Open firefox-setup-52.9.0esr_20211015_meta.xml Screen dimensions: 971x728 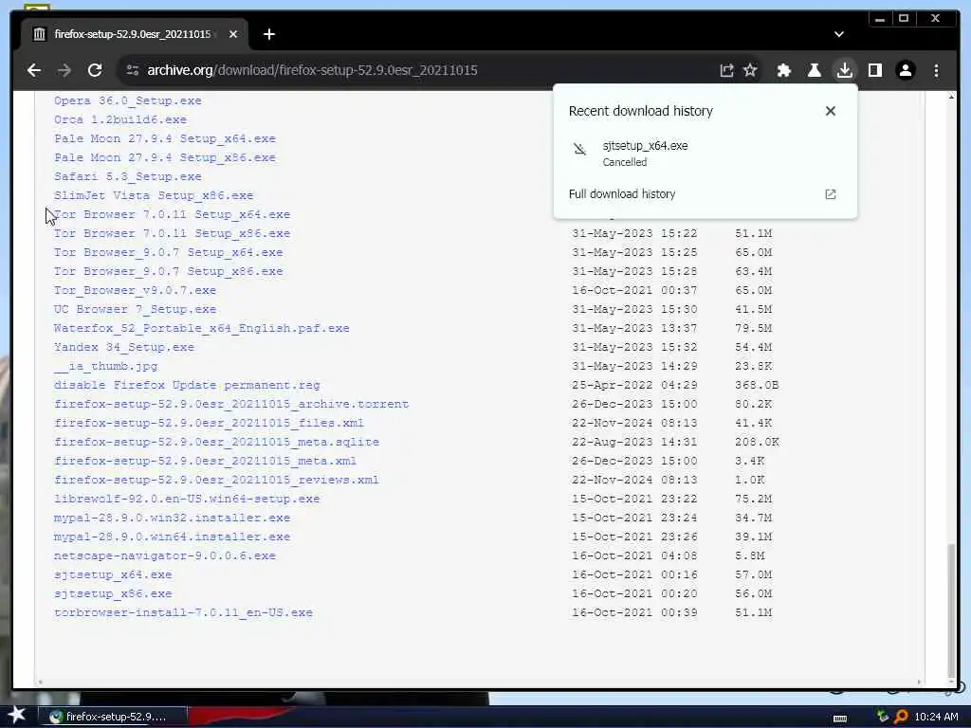206,461
